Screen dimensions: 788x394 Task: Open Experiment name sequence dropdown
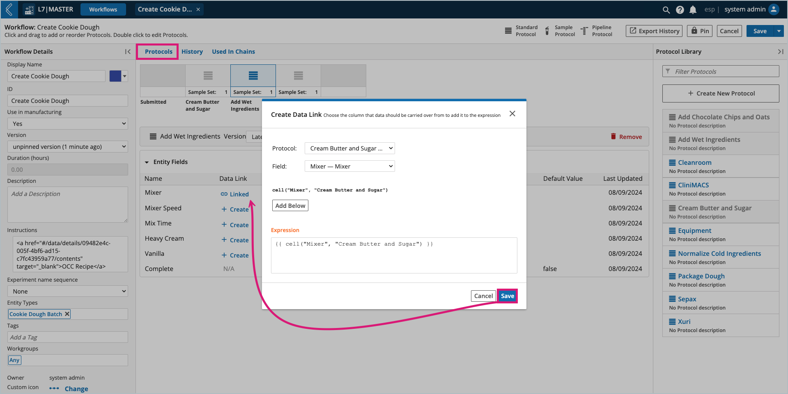[x=68, y=291]
